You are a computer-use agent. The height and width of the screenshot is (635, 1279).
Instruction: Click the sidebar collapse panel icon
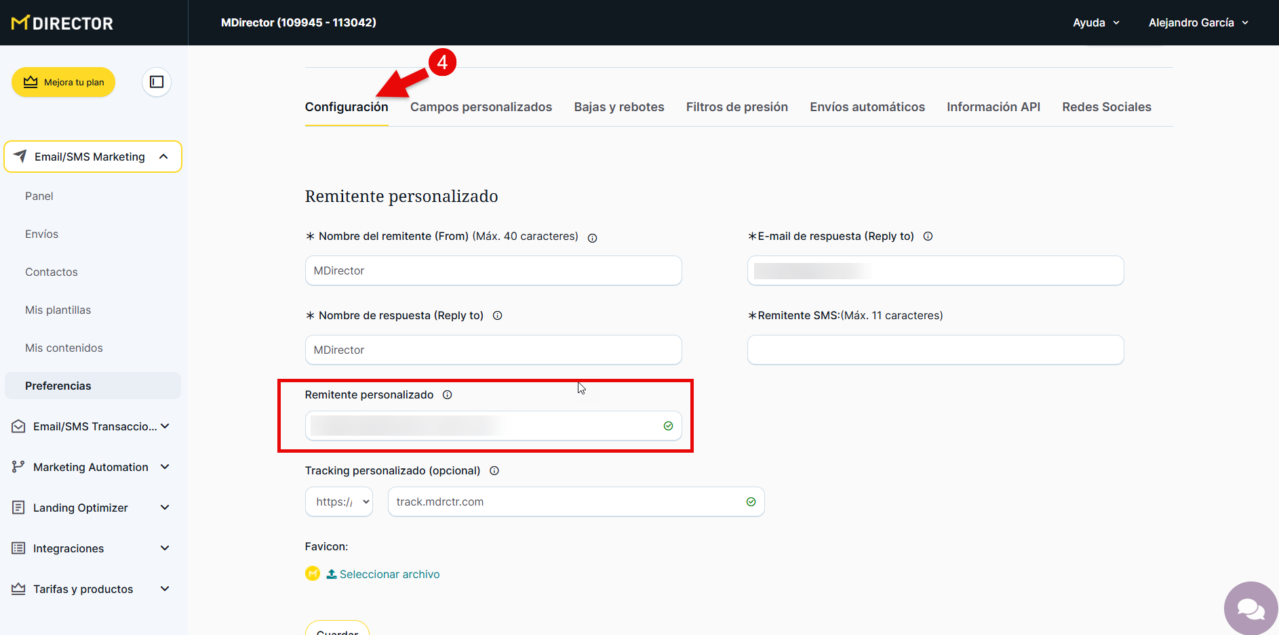tap(157, 82)
